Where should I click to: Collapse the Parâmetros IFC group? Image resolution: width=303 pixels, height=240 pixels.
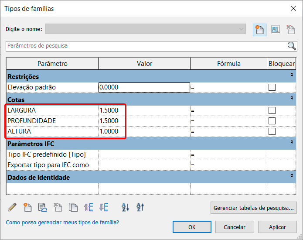[x=292, y=142]
